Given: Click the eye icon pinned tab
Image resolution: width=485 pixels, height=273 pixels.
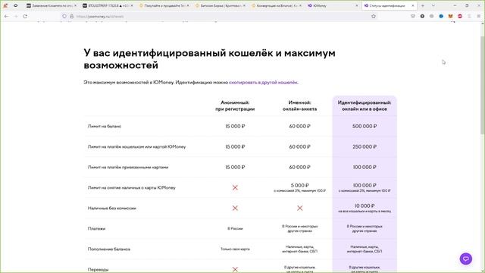Looking at the screenshot, I should click(x=15, y=5).
